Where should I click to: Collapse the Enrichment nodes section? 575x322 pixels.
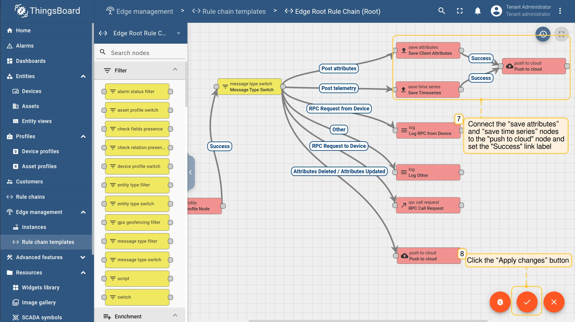tap(175, 315)
